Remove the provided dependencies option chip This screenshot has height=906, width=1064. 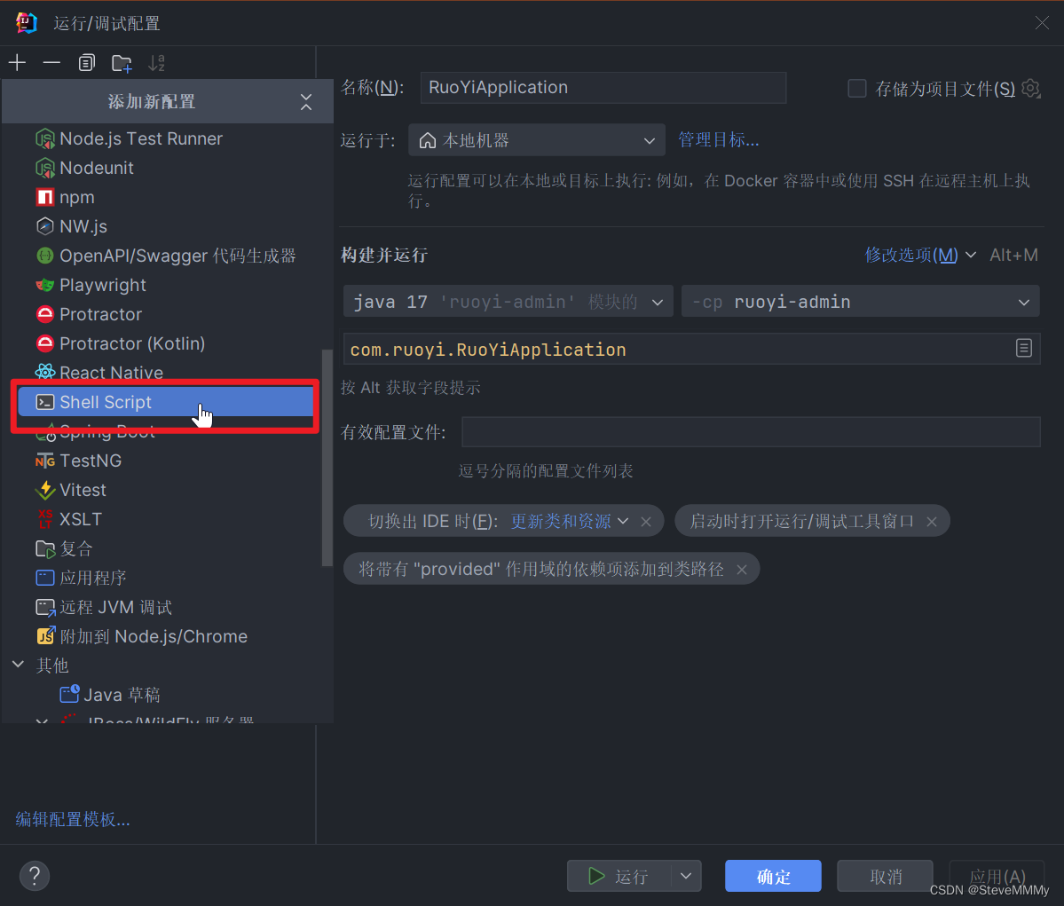point(742,570)
